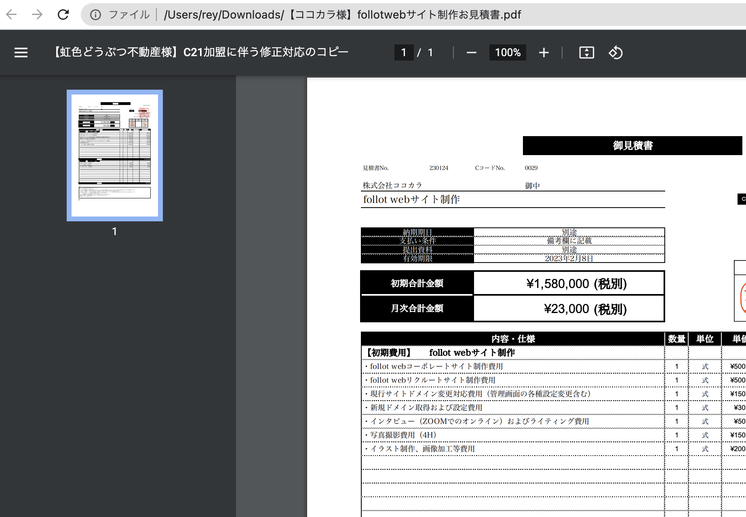This screenshot has height=517, width=746.
Task: Zoom in using the plus button
Action: coord(544,53)
